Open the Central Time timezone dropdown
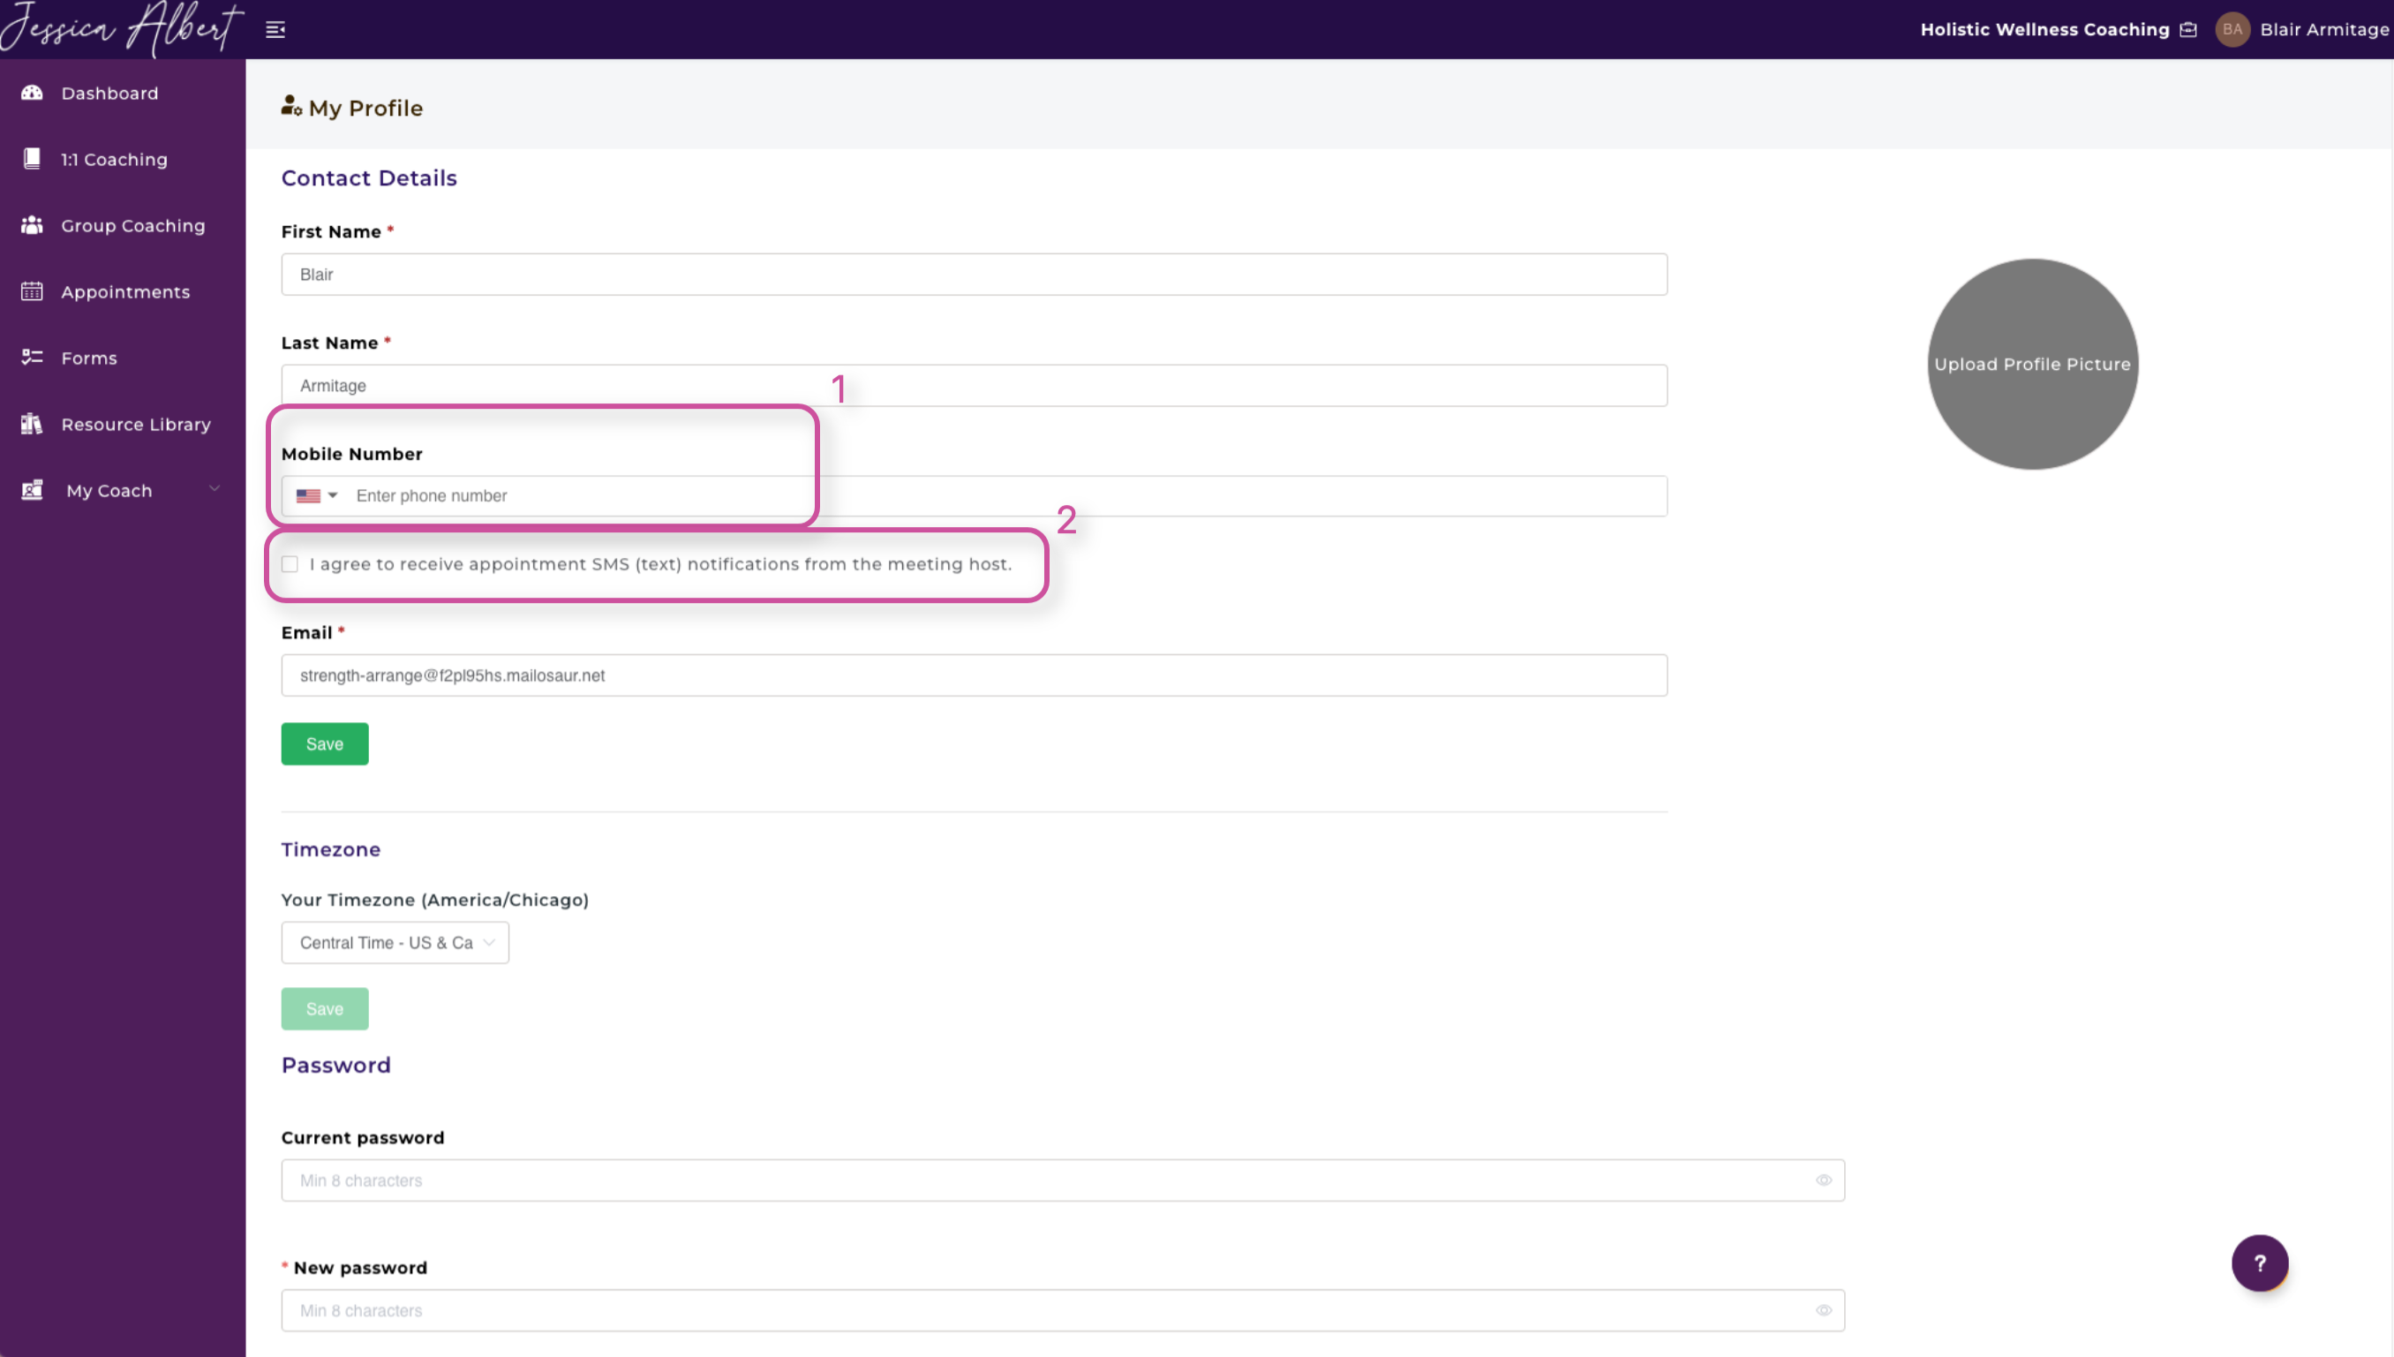 tap(395, 942)
